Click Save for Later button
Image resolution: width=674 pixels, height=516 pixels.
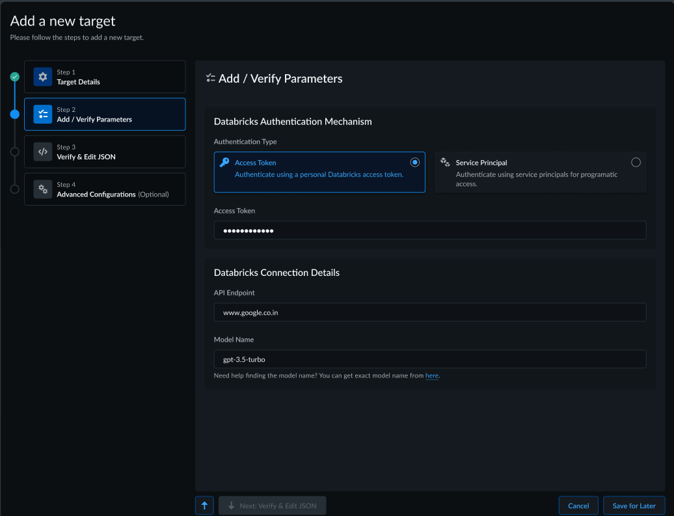pos(634,506)
